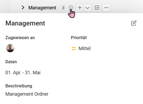Open the dropdown arrow beside plus button
Screen dimensions: 143x104
[x=88, y=8]
